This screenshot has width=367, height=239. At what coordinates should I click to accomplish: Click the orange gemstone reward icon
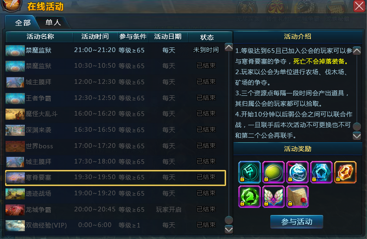click(345, 172)
